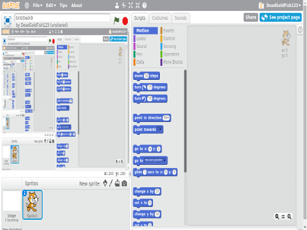Paint new sprite with brush icon
This screenshot has width=307, height=230.
tap(111, 183)
